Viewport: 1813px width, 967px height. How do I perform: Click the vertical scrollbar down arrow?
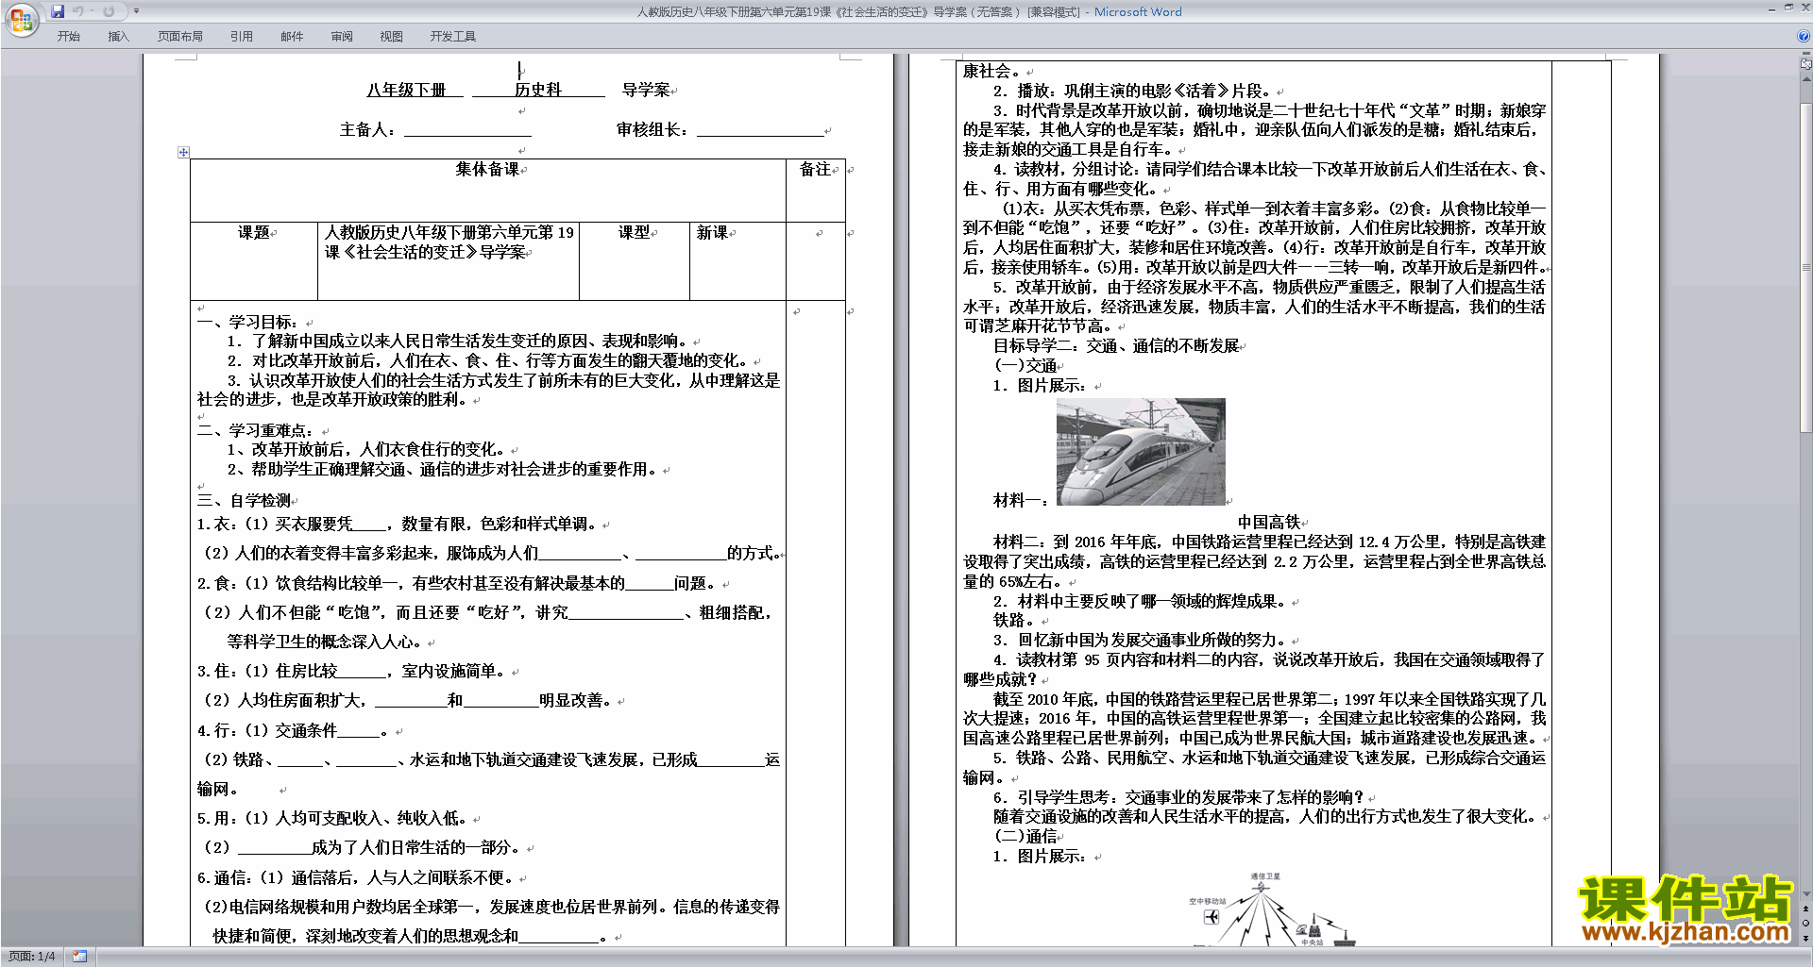tap(1805, 894)
